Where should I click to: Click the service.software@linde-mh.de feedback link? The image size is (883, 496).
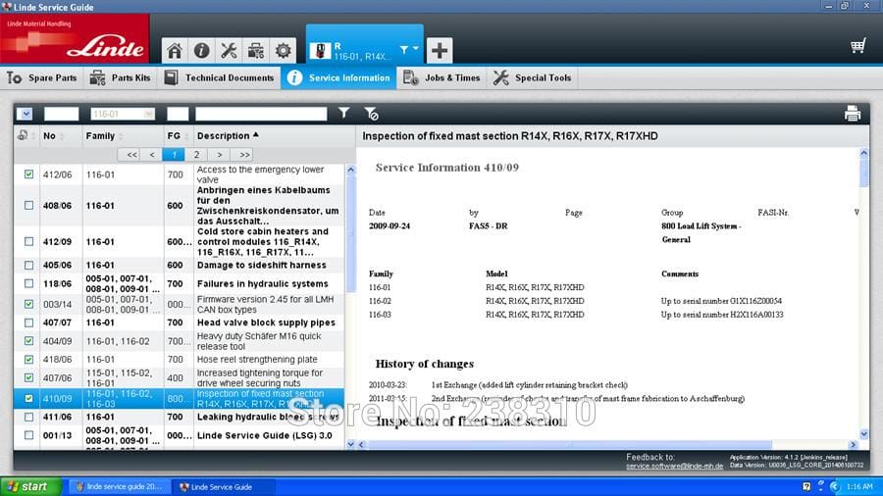pos(674,467)
